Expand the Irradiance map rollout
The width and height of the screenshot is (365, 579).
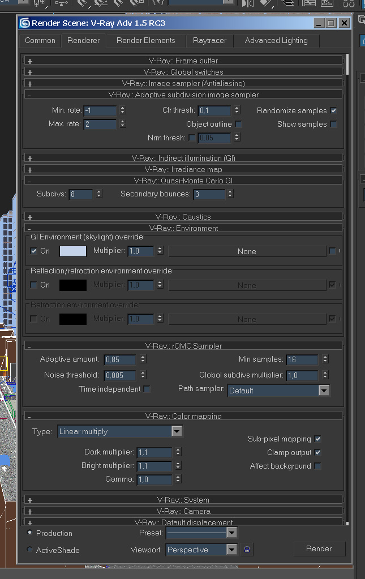(183, 169)
